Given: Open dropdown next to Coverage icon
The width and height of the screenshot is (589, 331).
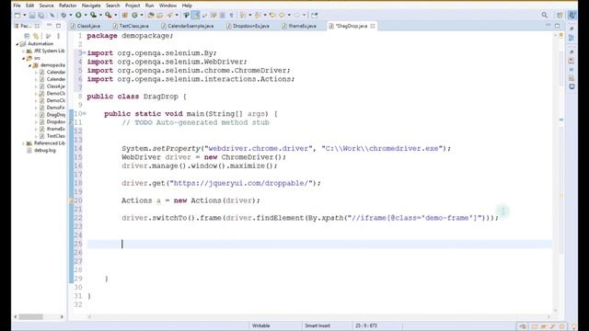Looking at the screenshot, I should (100, 15).
